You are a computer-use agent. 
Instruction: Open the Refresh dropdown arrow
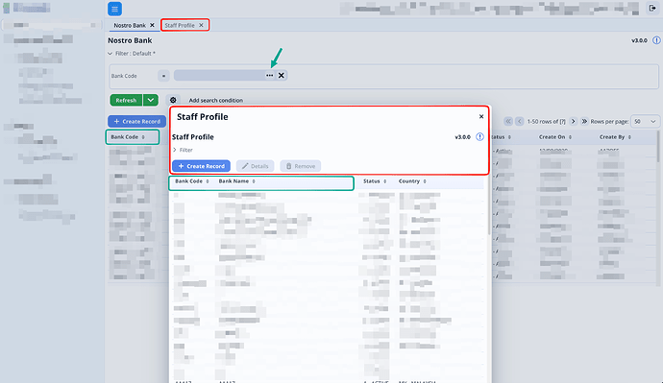(151, 100)
